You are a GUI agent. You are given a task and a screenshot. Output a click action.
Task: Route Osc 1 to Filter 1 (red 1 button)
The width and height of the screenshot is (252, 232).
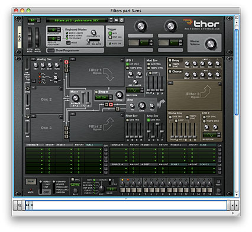(66, 62)
